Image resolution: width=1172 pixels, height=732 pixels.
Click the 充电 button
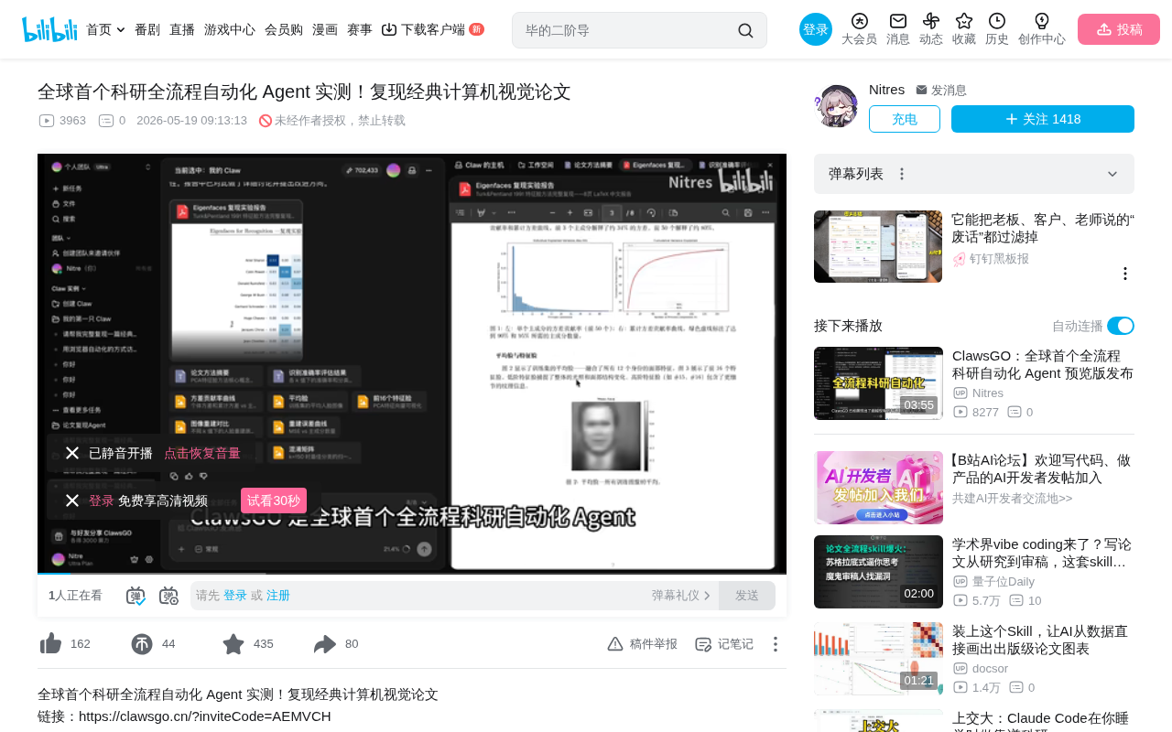905,119
